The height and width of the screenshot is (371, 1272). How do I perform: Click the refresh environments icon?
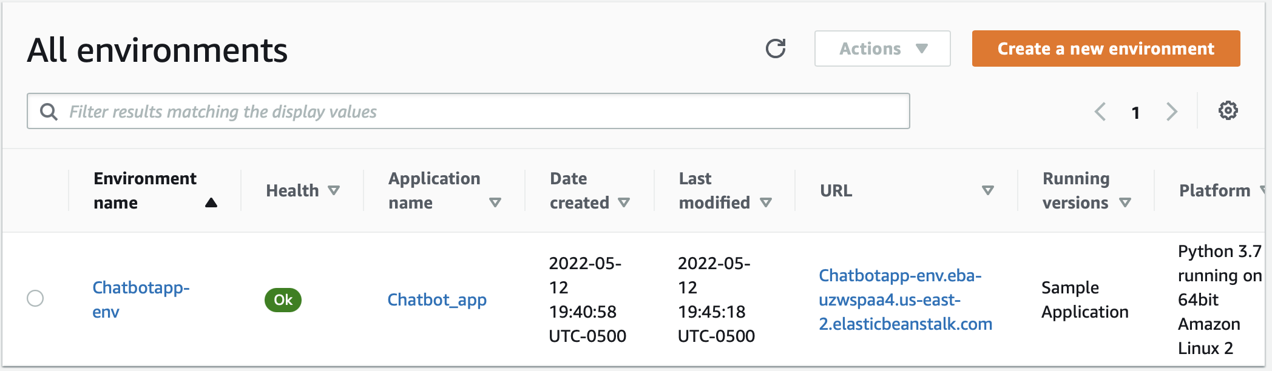(x=775, y=48)
